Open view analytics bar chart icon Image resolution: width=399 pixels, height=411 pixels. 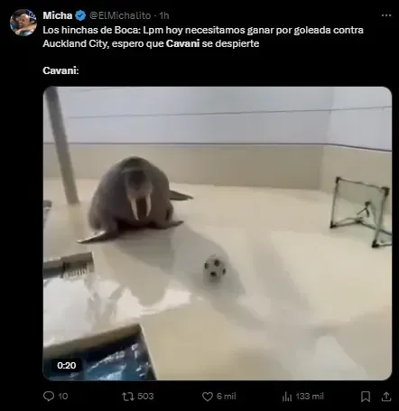point(287,397)
